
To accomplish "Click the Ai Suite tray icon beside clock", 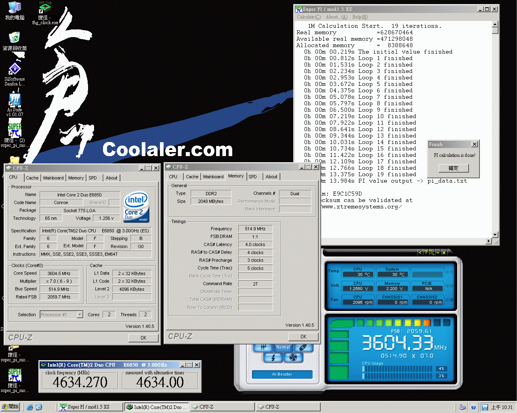I will click(485, 407).
